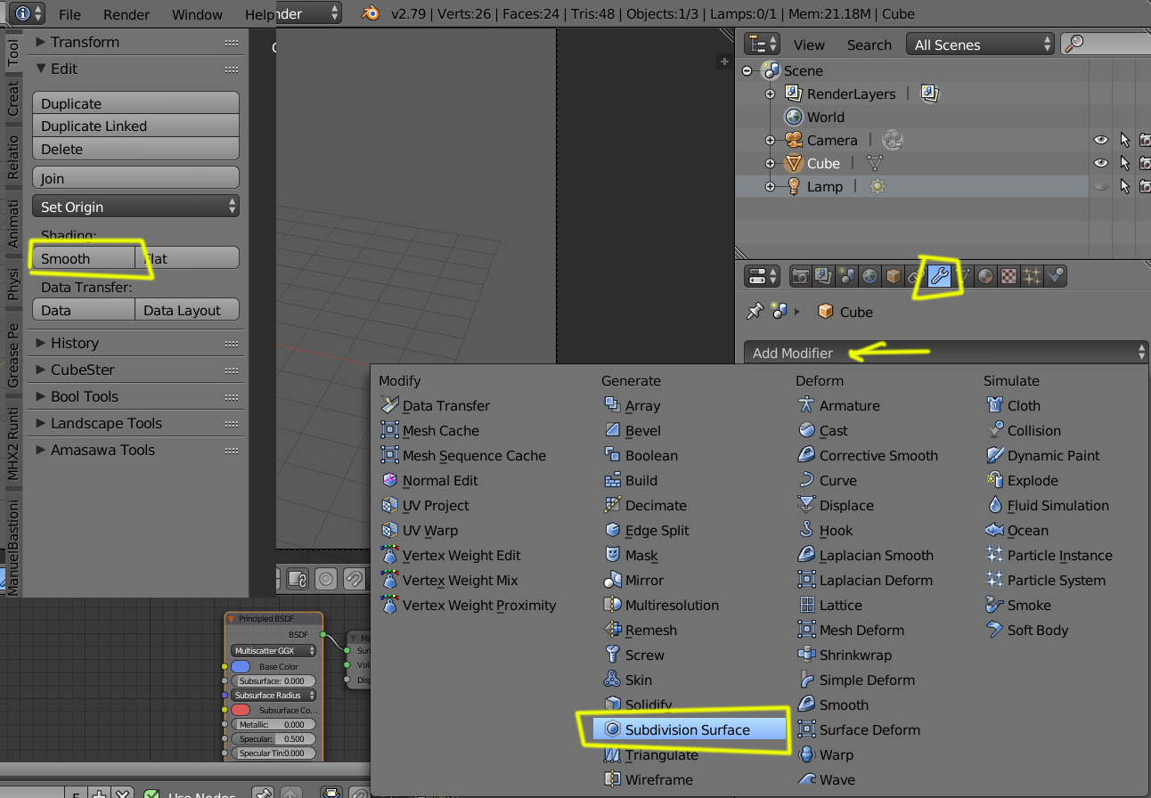The width and height of the screenshot is (1151, 798).
Task: Open the Add Modifier dropdown
Action: click(x=946, y=353)
